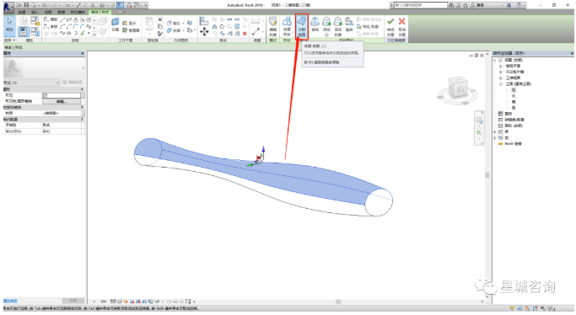Click the X-Ray (透视) ribbon tool

(315, 24)
